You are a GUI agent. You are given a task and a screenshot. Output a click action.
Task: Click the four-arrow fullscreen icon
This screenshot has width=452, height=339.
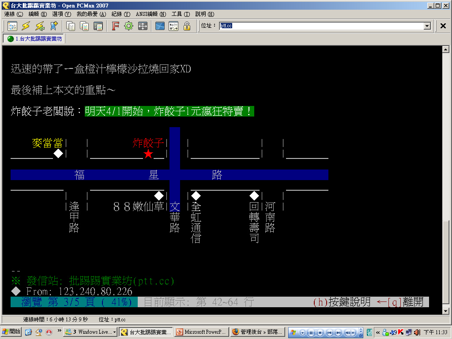click(143, 26)
